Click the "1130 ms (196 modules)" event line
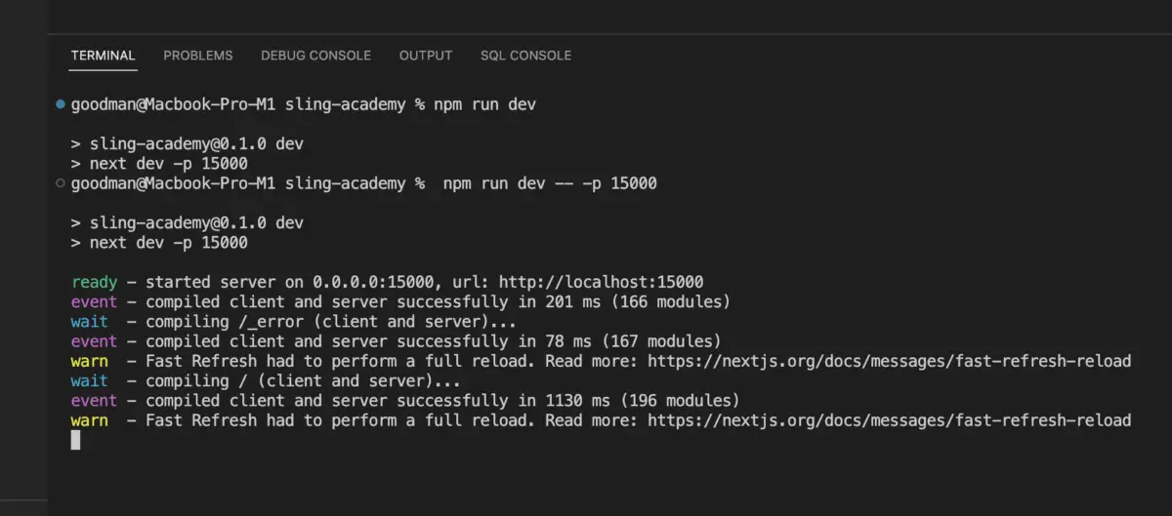1172x516 pixels. point(405,401)
